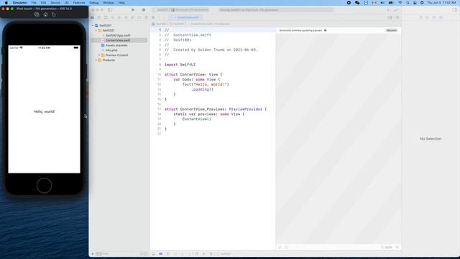Open the Device menu
The image size is (460, 259).
[55, 3]
